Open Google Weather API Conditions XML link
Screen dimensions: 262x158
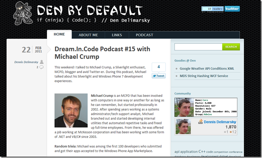tap(207, 68)
